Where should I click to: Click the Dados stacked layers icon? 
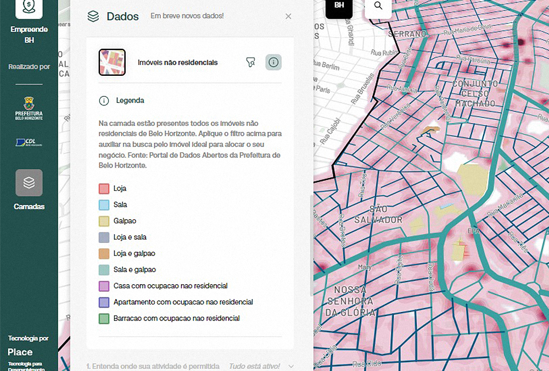point(93,16)
